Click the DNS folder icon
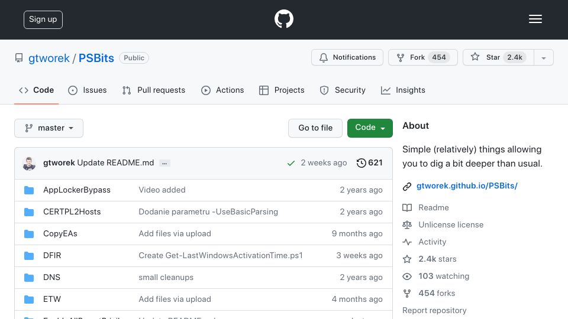The width and height of the screenshot is (568, 319). 29,278
